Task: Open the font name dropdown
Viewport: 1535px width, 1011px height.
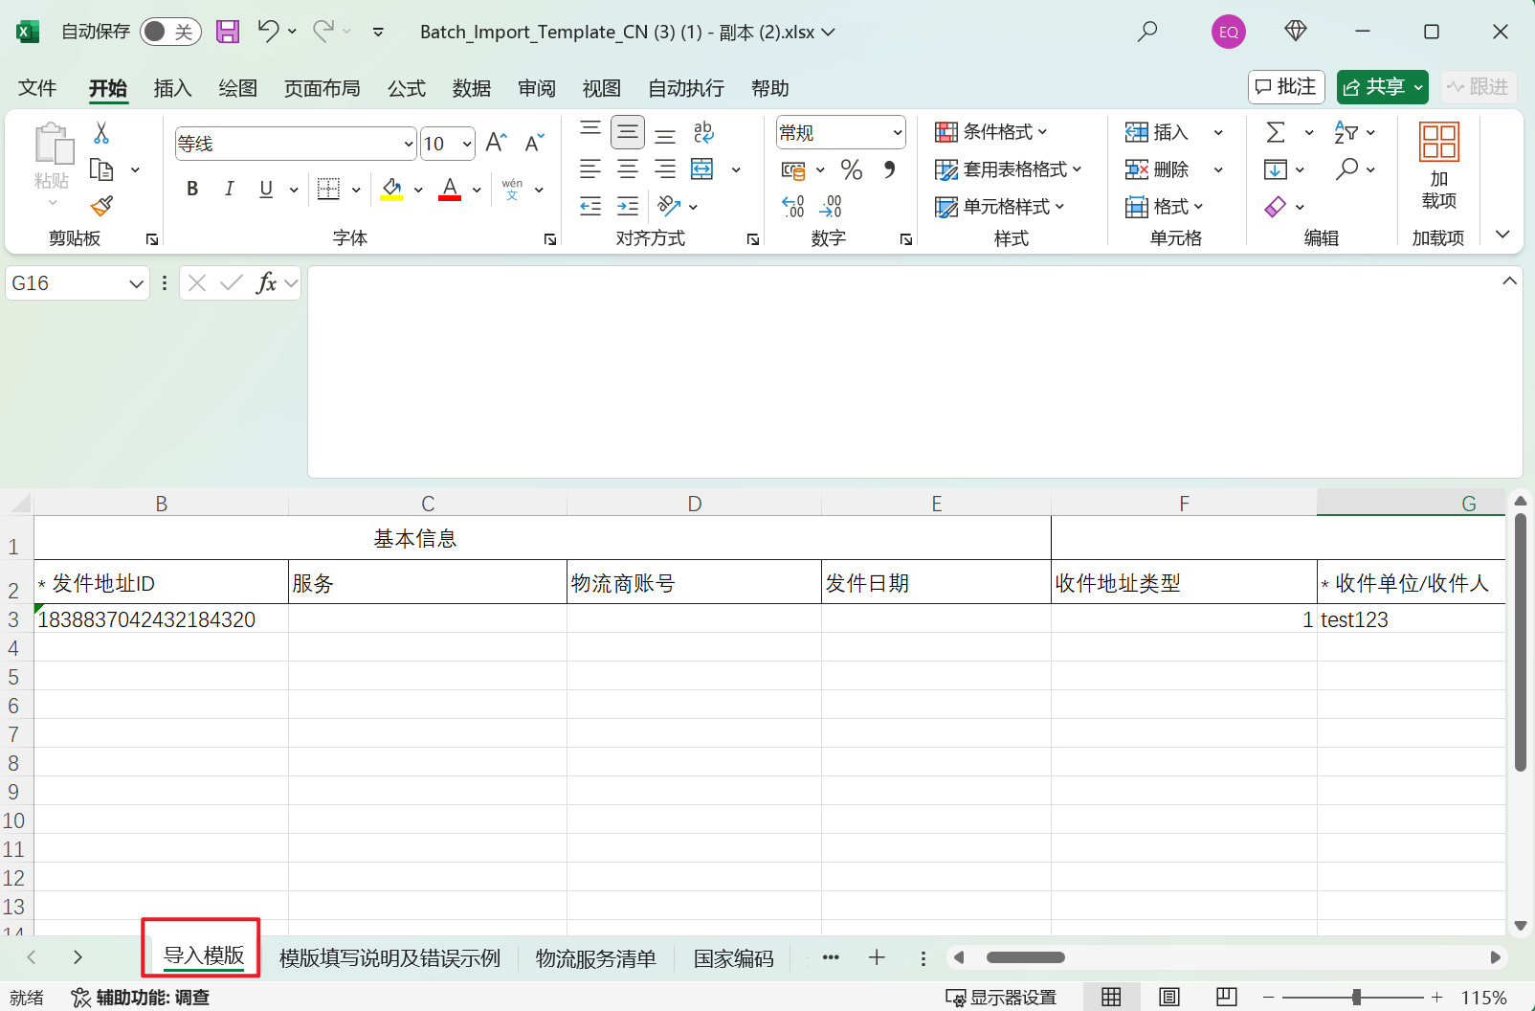Action: 409,145
